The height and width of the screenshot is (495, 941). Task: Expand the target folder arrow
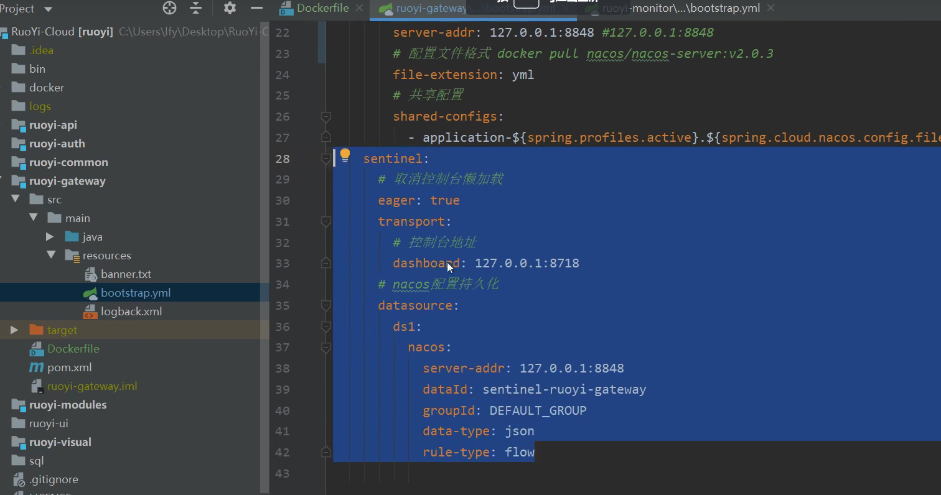(x=14, y=330)
